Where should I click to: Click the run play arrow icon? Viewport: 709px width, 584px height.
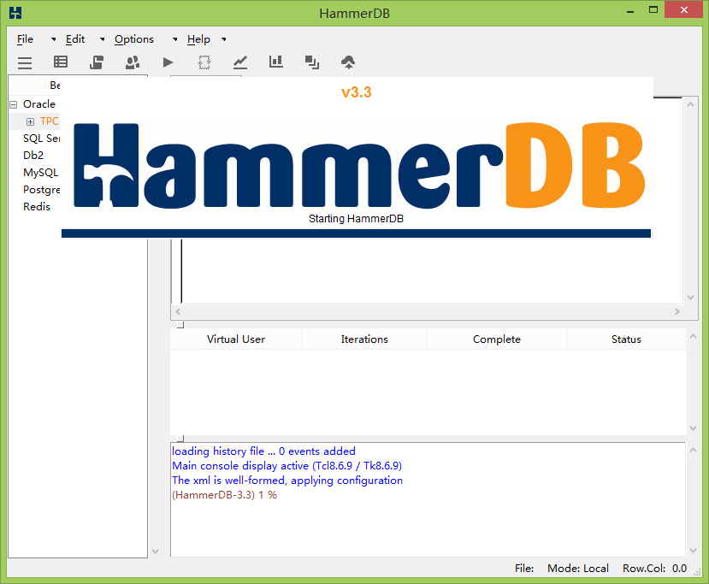click(x=168, y=62)
